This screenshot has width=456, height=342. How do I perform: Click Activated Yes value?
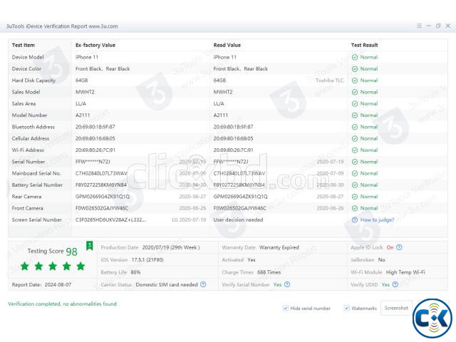[x=252, y=259]
